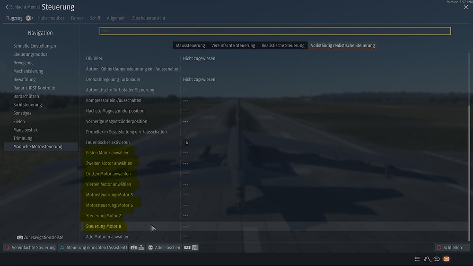The height and width of the screenshot is (266, 473).
Task: Switch to the Panzer tab
Action: tap(77, 18)
